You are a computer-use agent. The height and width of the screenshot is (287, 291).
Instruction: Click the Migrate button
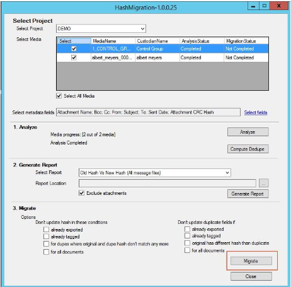[251, 261]
